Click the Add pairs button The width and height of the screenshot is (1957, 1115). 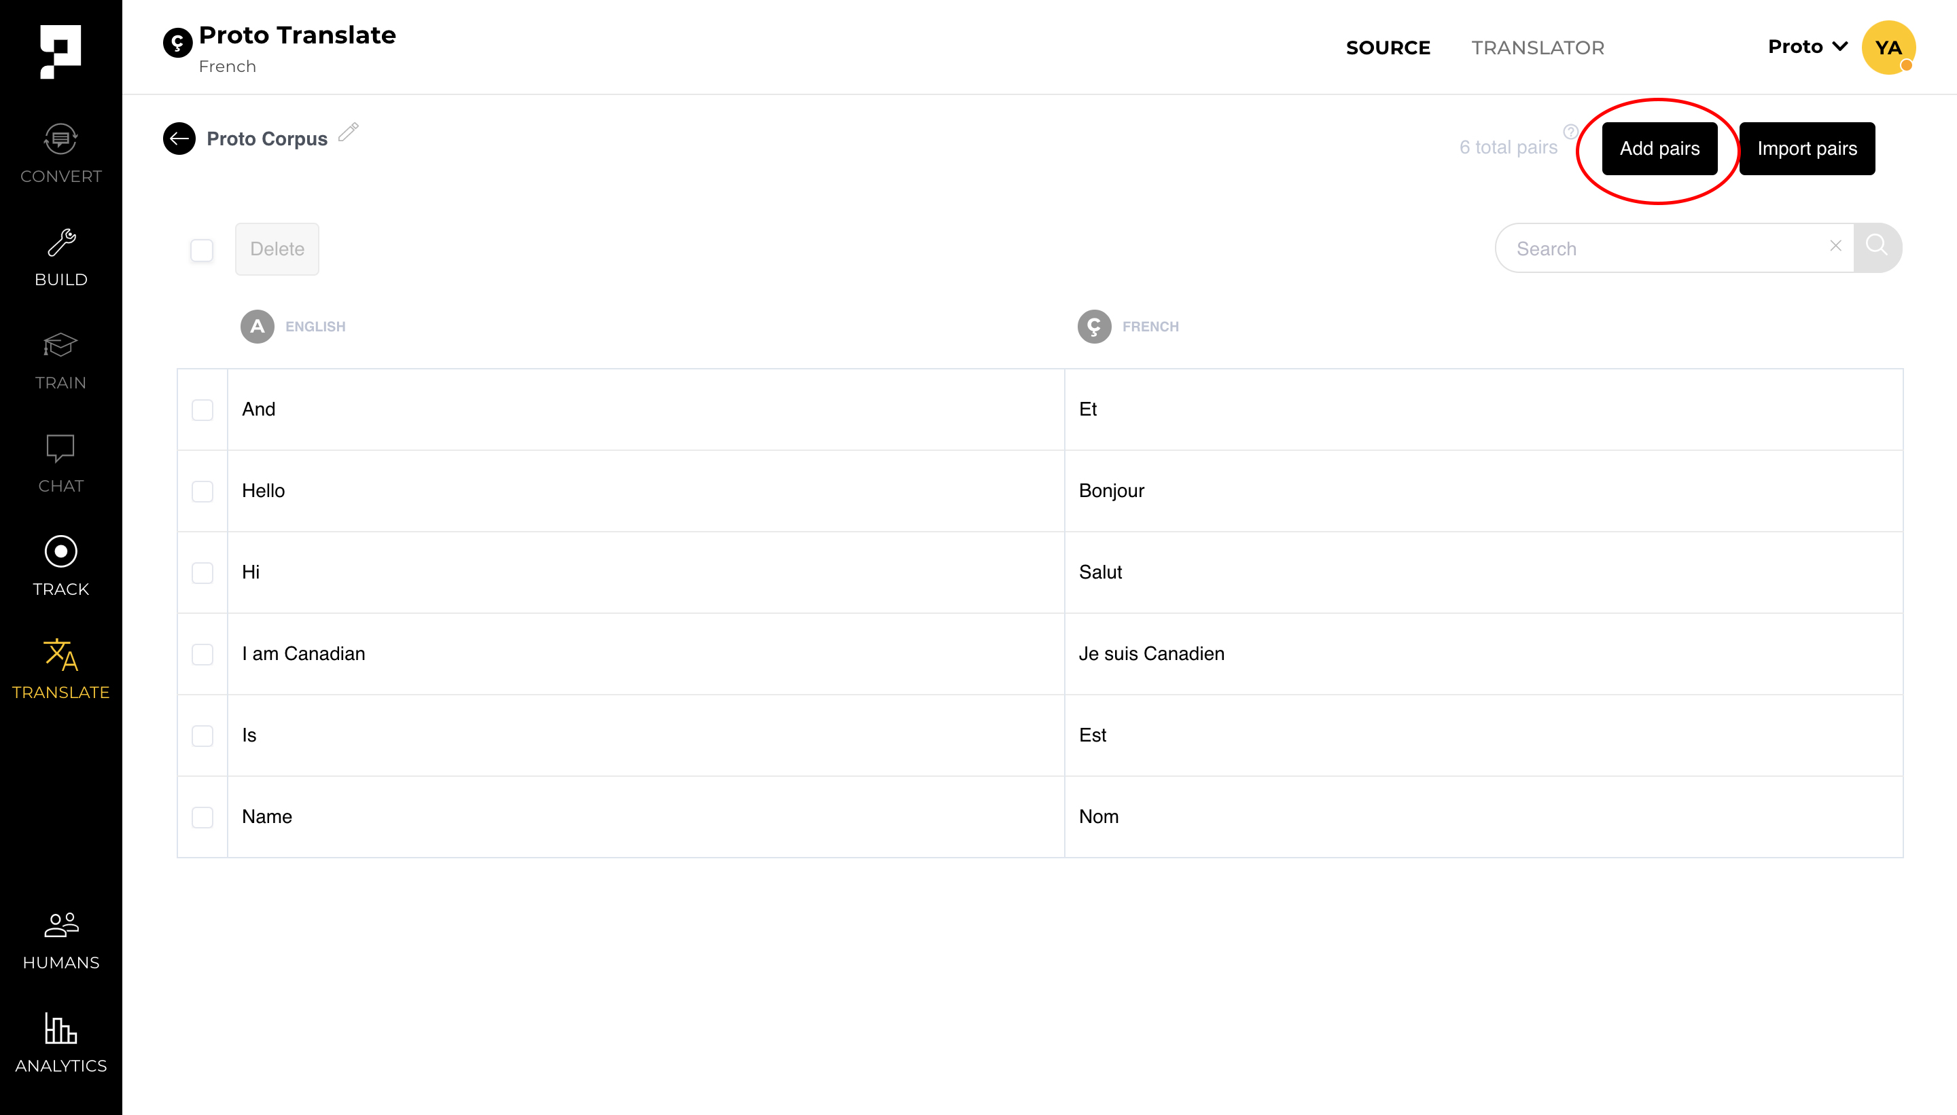pos(1659,149)
